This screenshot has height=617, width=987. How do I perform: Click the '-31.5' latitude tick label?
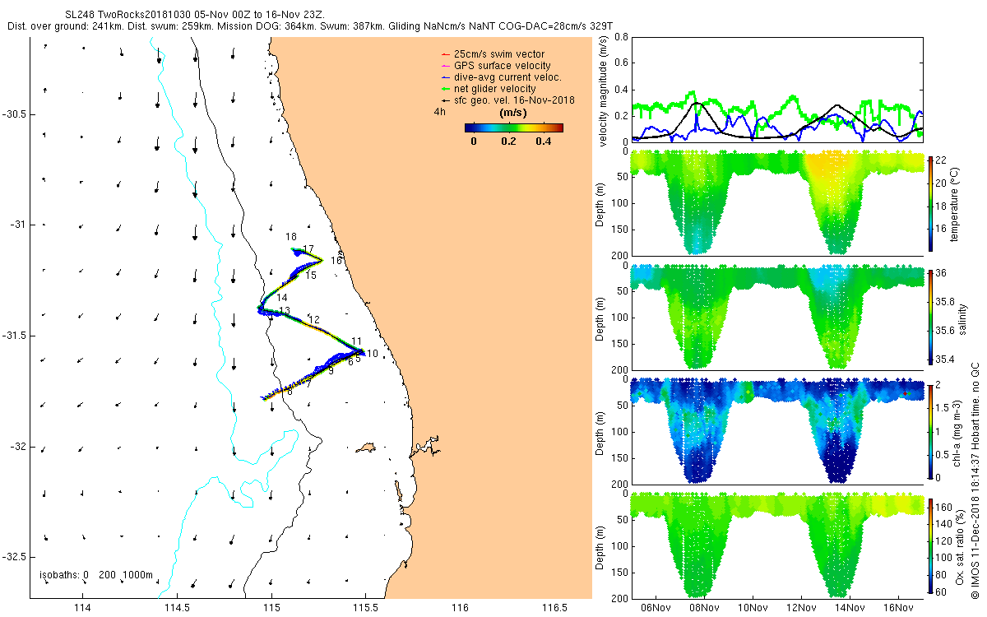[14, 336]
